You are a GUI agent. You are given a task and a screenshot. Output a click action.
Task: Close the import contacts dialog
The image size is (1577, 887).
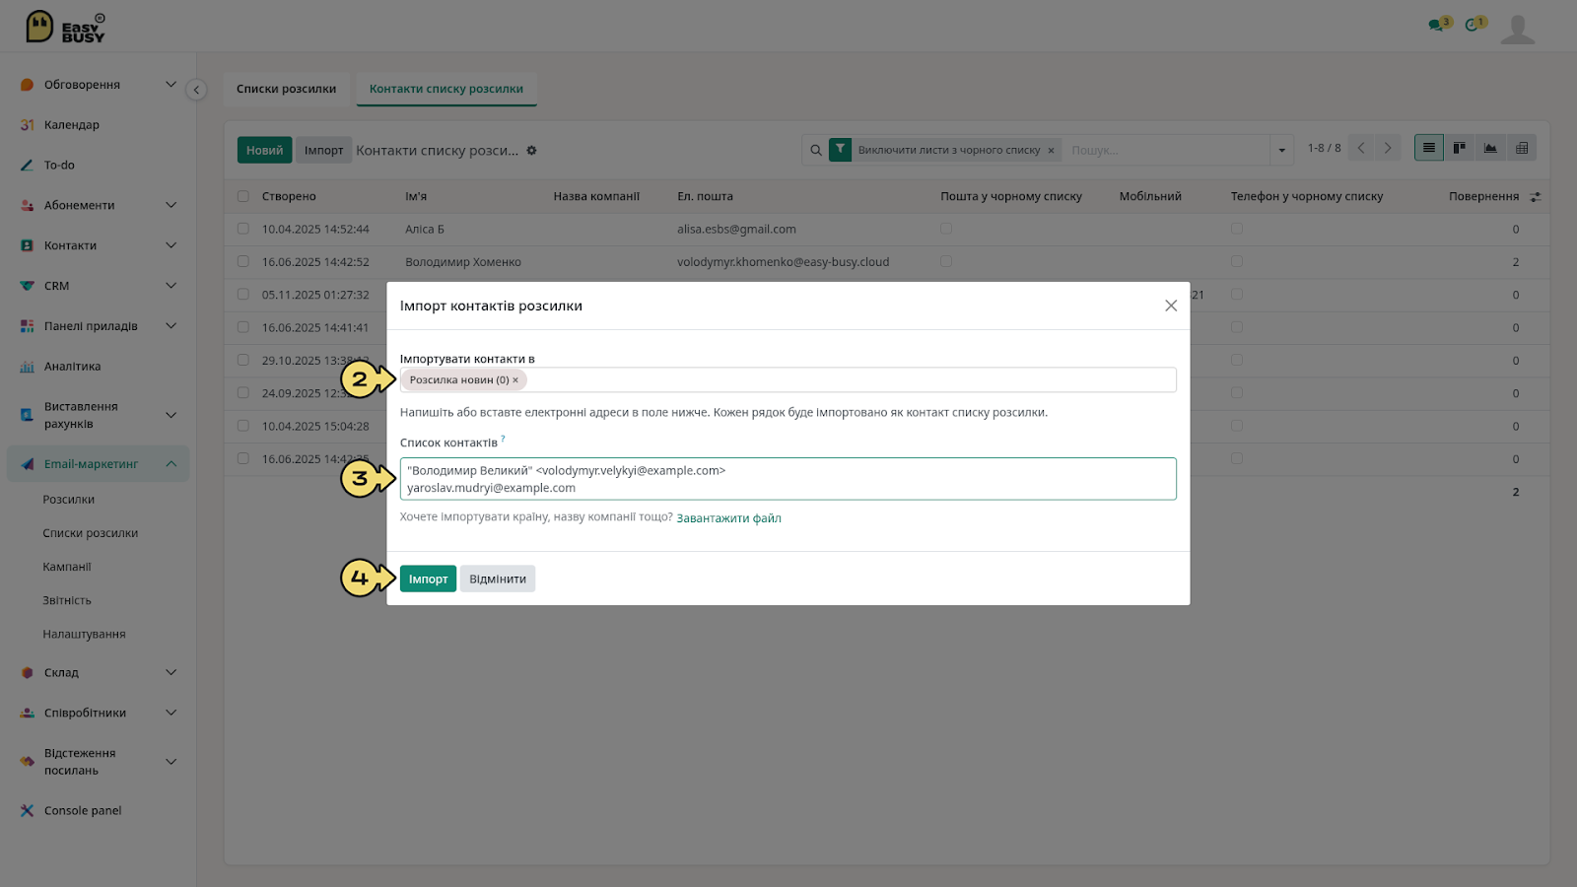(1171, 306)
